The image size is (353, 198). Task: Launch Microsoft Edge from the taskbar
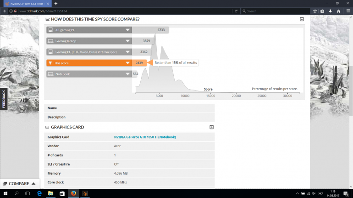pos(39,193)
